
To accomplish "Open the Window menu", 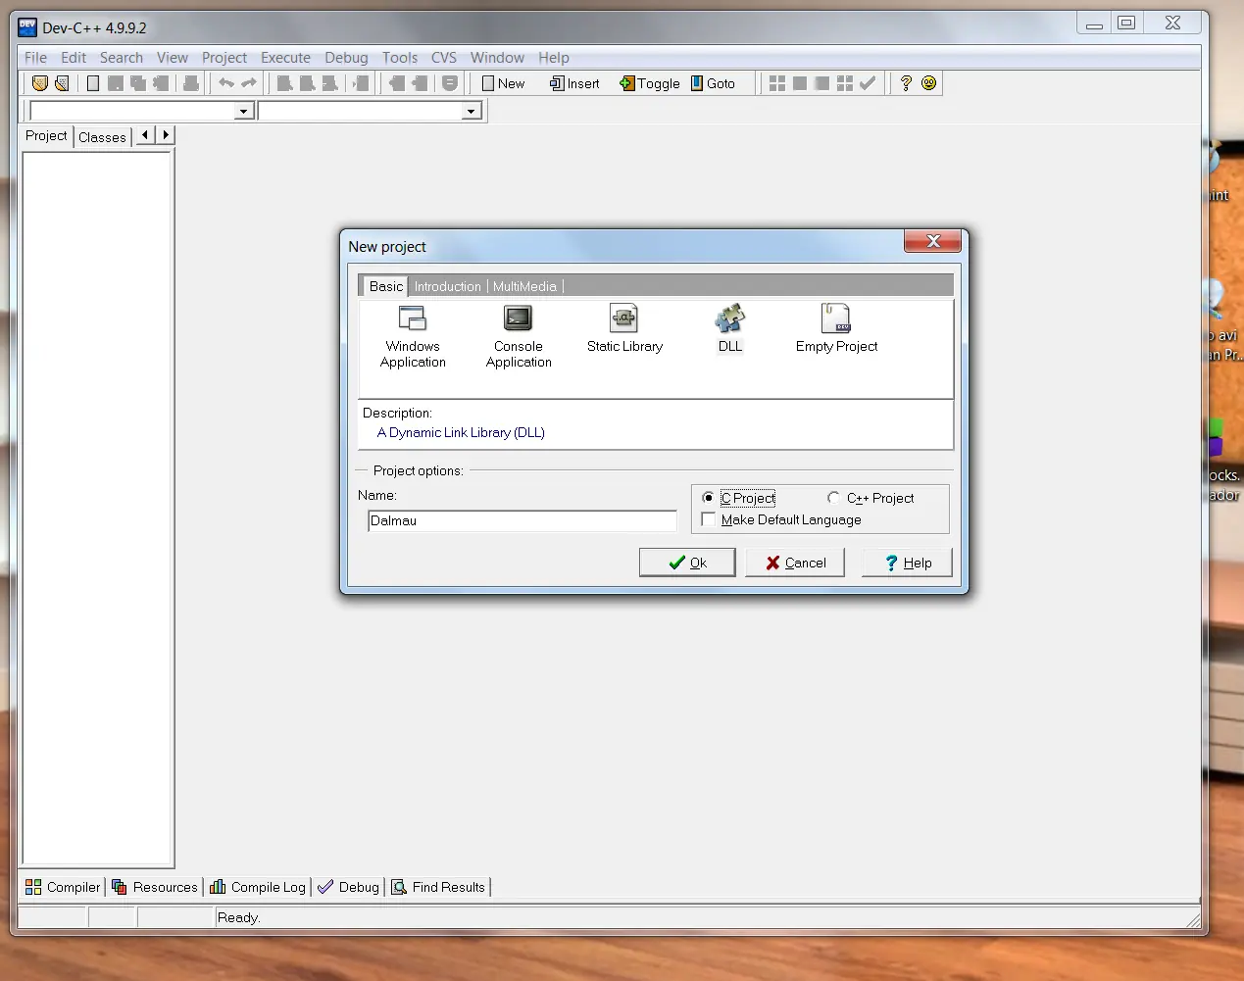I will [497, 58].
